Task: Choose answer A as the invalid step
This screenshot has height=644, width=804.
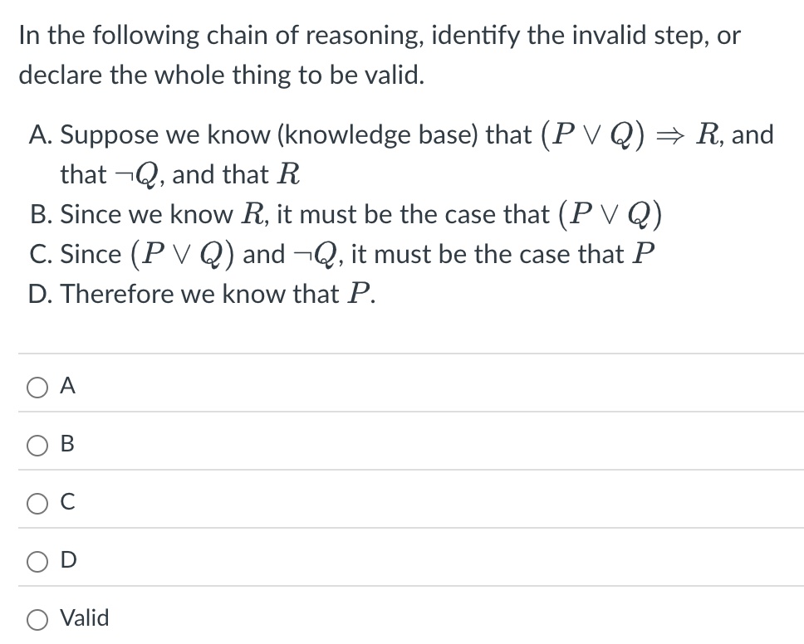Action: [37, 386]
